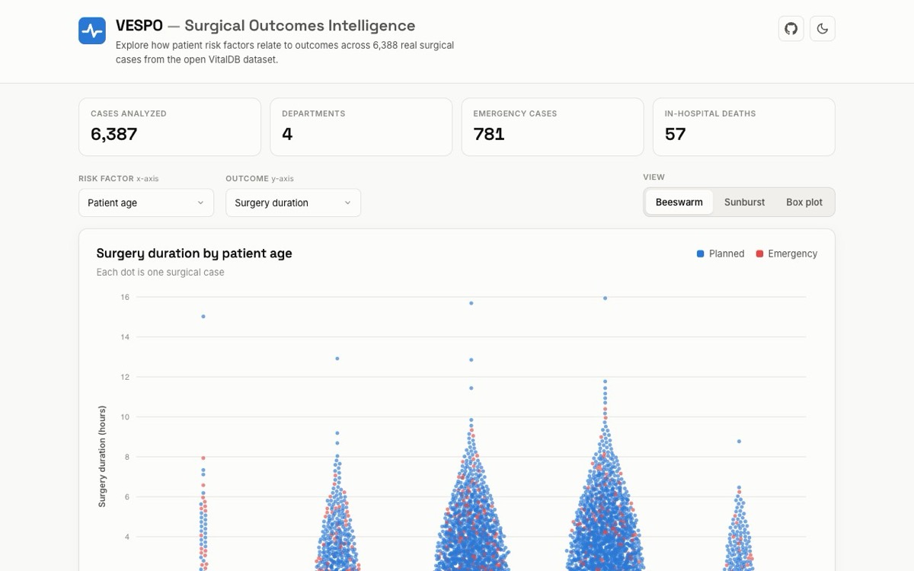The image size is (914, 571).
Task: Click the top outlier dot near 16 hours
Action: 606,298
